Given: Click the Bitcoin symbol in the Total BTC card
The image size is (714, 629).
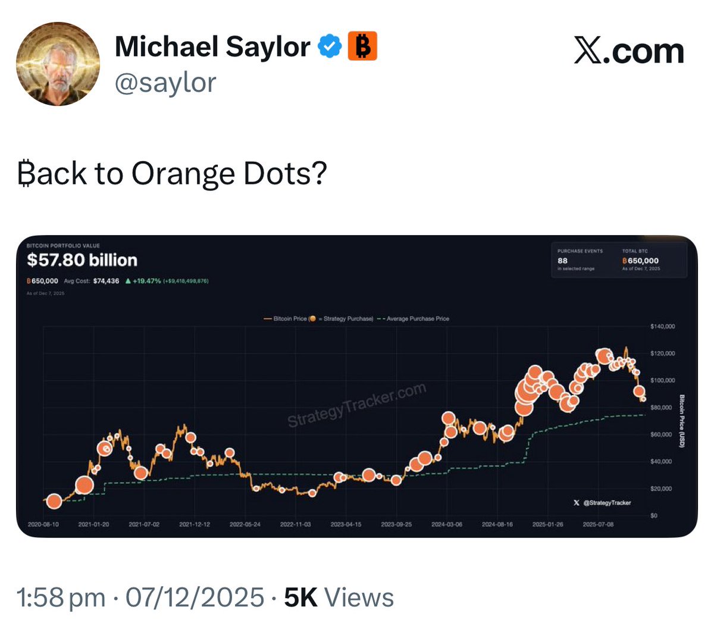Looking at the screenshot, I should (x=624, y=261).
